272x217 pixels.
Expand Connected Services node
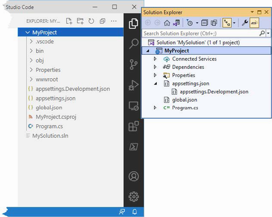155,59
